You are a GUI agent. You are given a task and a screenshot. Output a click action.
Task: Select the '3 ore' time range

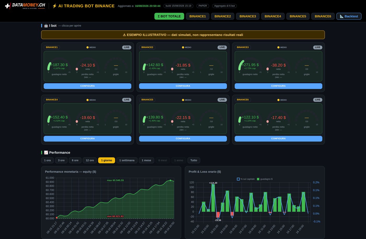61,160
